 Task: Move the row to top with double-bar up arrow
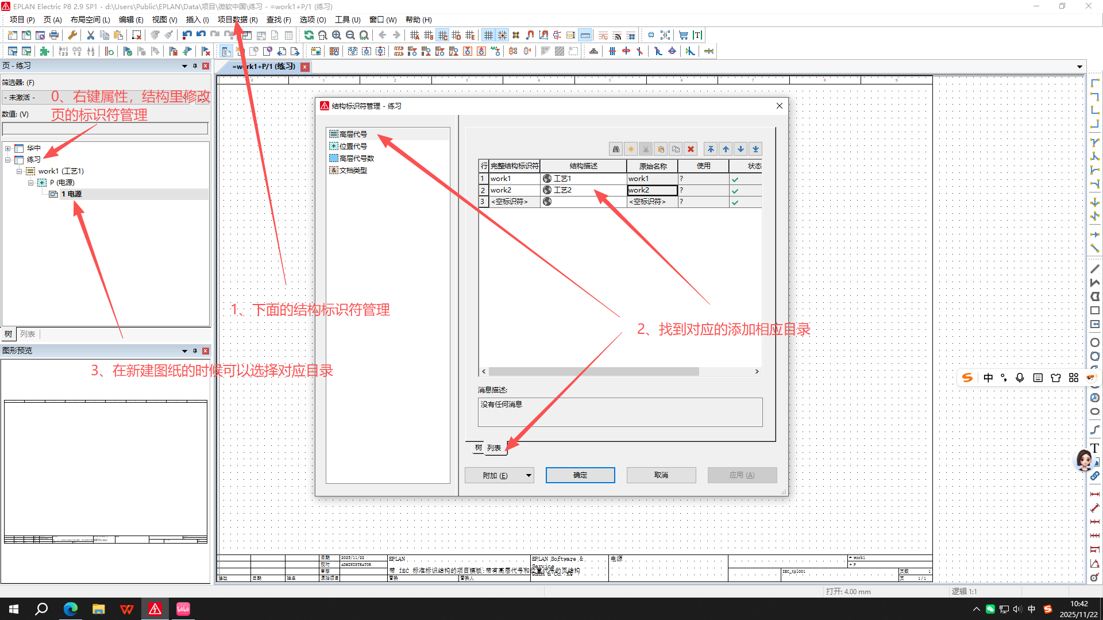click(x=711, y=149)
